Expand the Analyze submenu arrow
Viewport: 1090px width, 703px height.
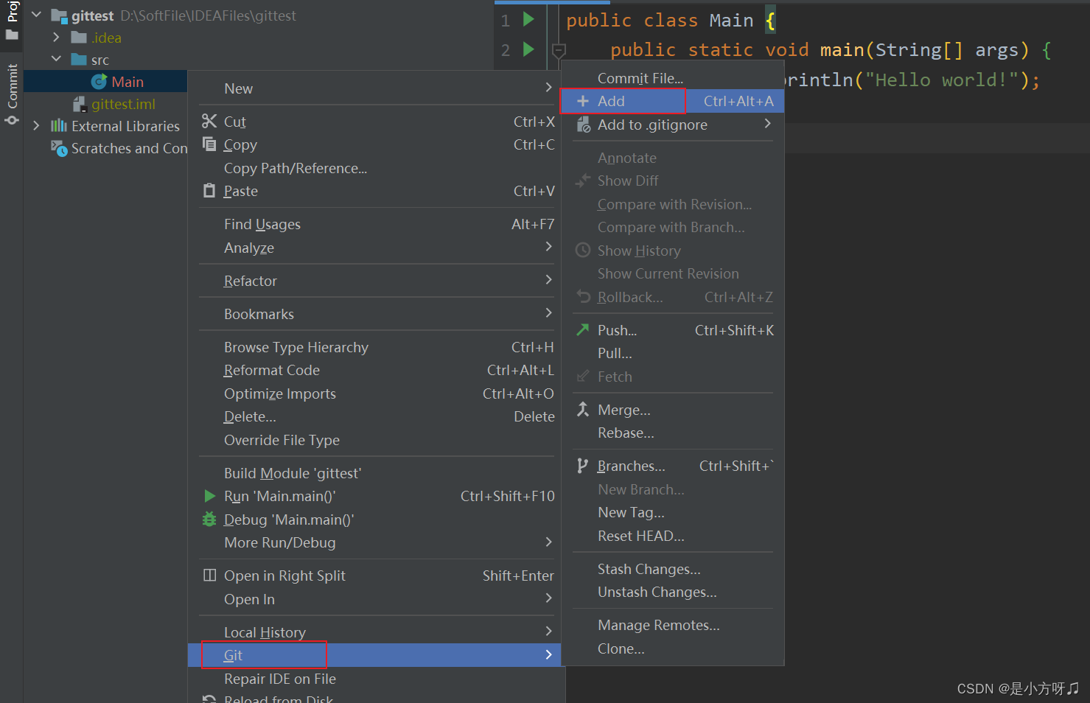548,247
